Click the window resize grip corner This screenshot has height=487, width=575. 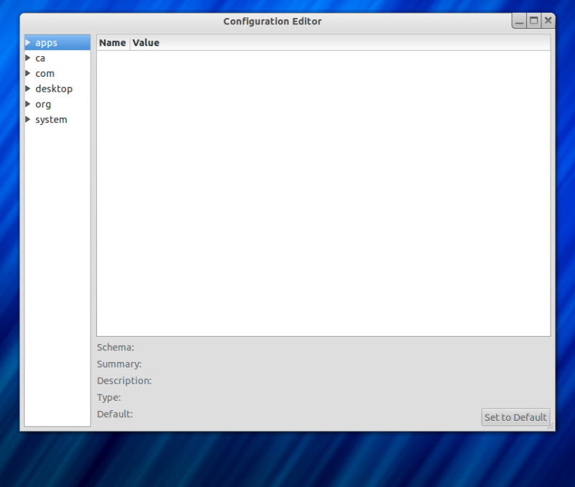(551, 427)
